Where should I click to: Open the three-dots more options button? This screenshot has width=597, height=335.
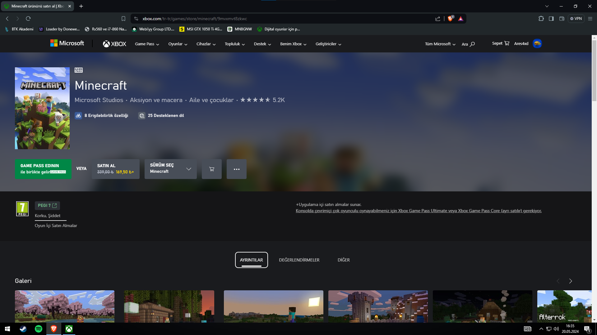tap(236, 169)
